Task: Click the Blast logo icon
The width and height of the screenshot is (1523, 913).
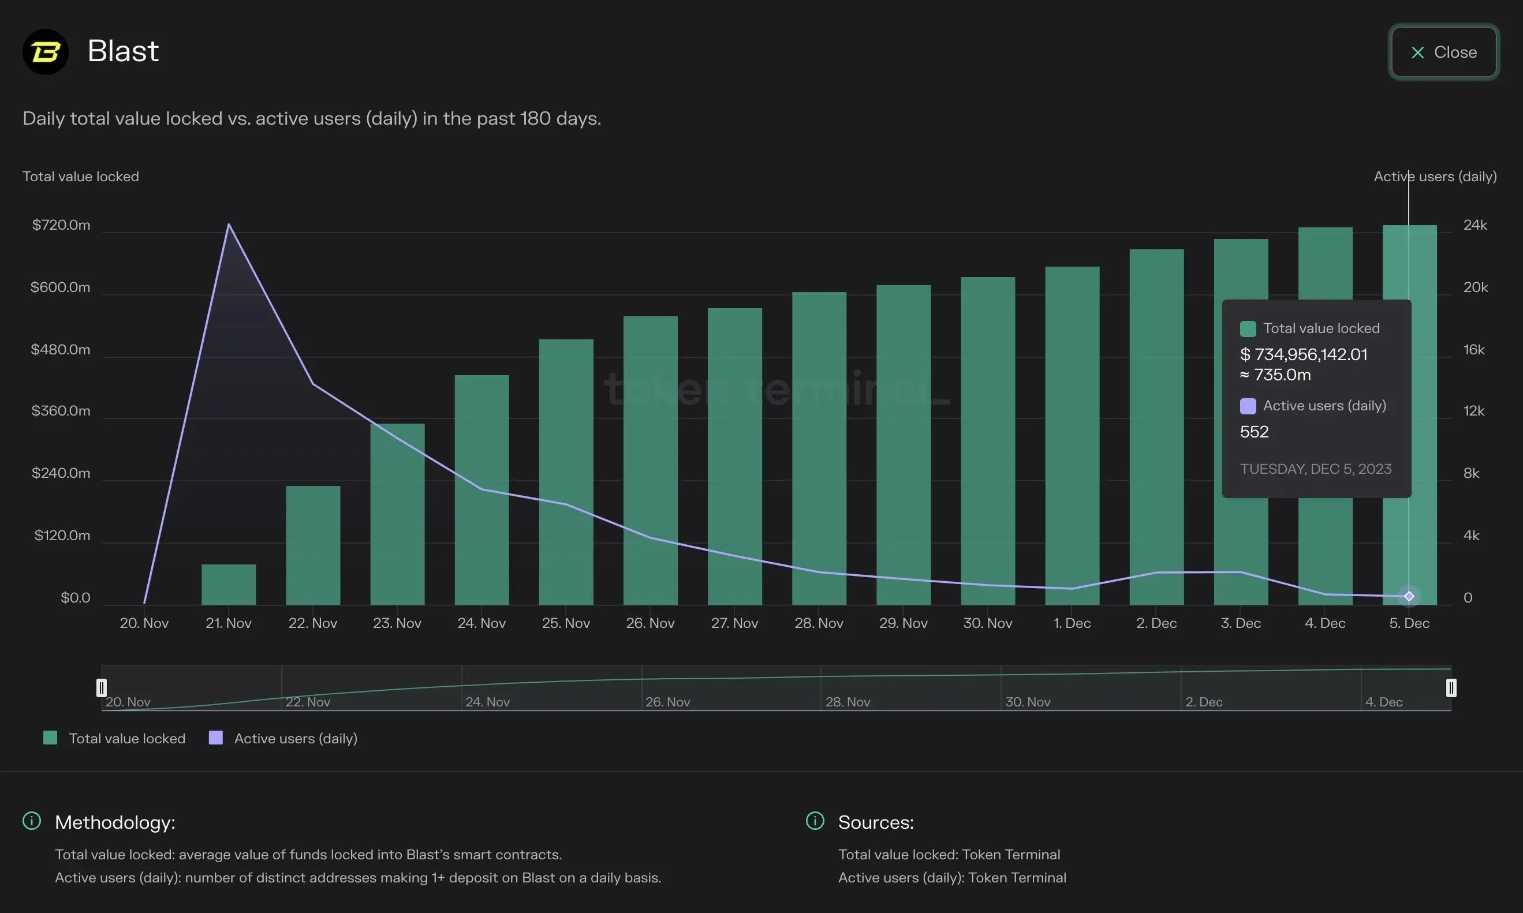Action: pyautogui.click(x=46, y=52)
